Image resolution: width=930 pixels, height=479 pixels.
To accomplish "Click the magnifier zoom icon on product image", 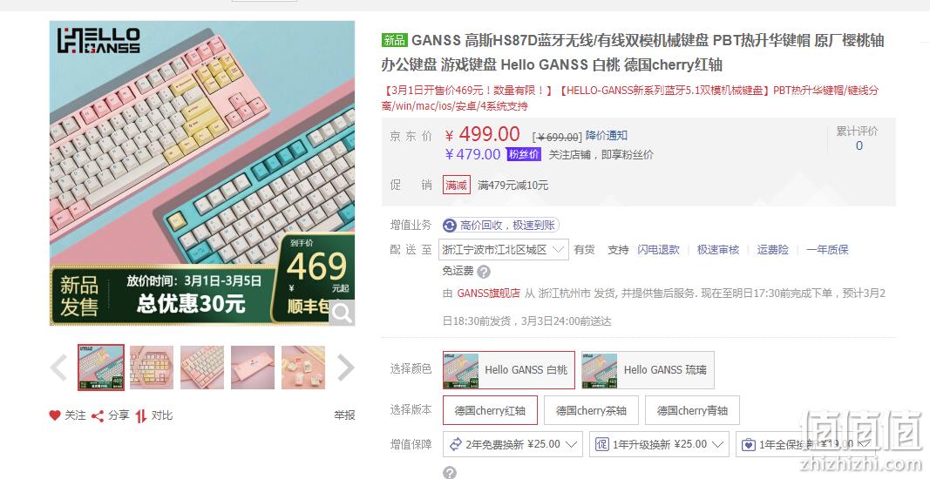I will click(343, 313).
